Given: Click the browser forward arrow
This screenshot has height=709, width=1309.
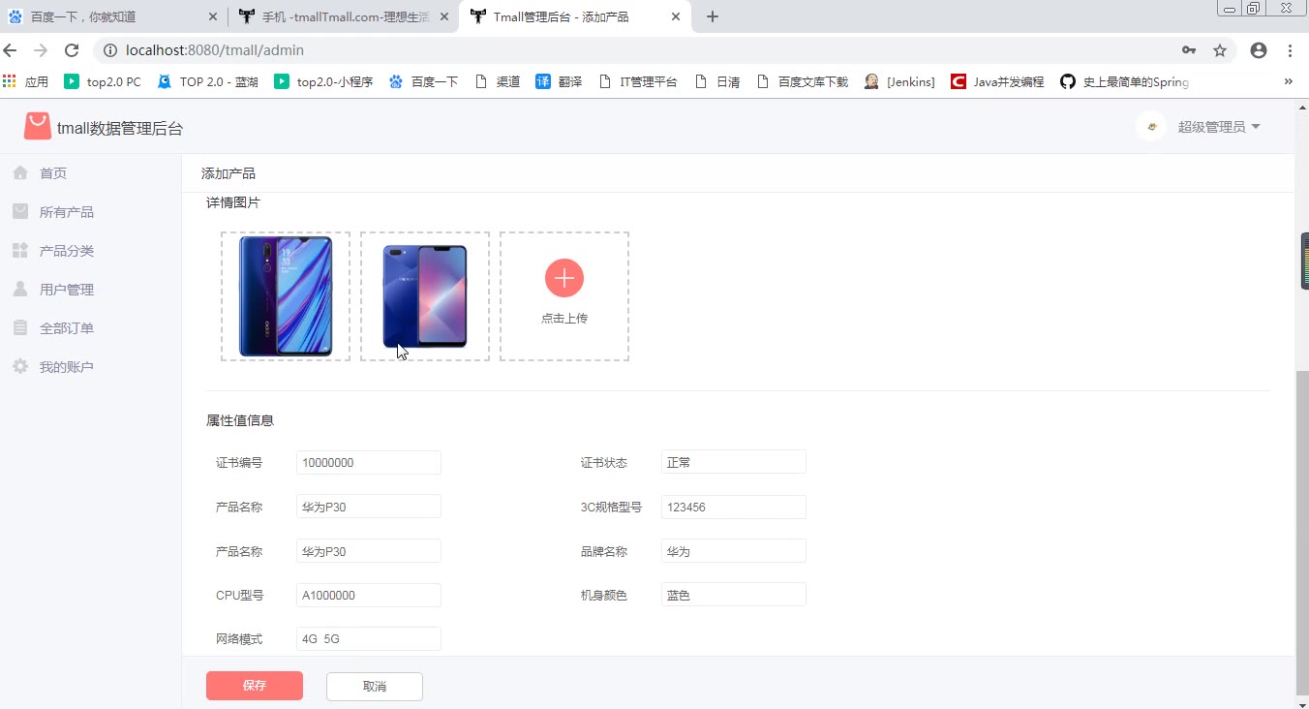Looking at the screenshot, I should (41, 50).
